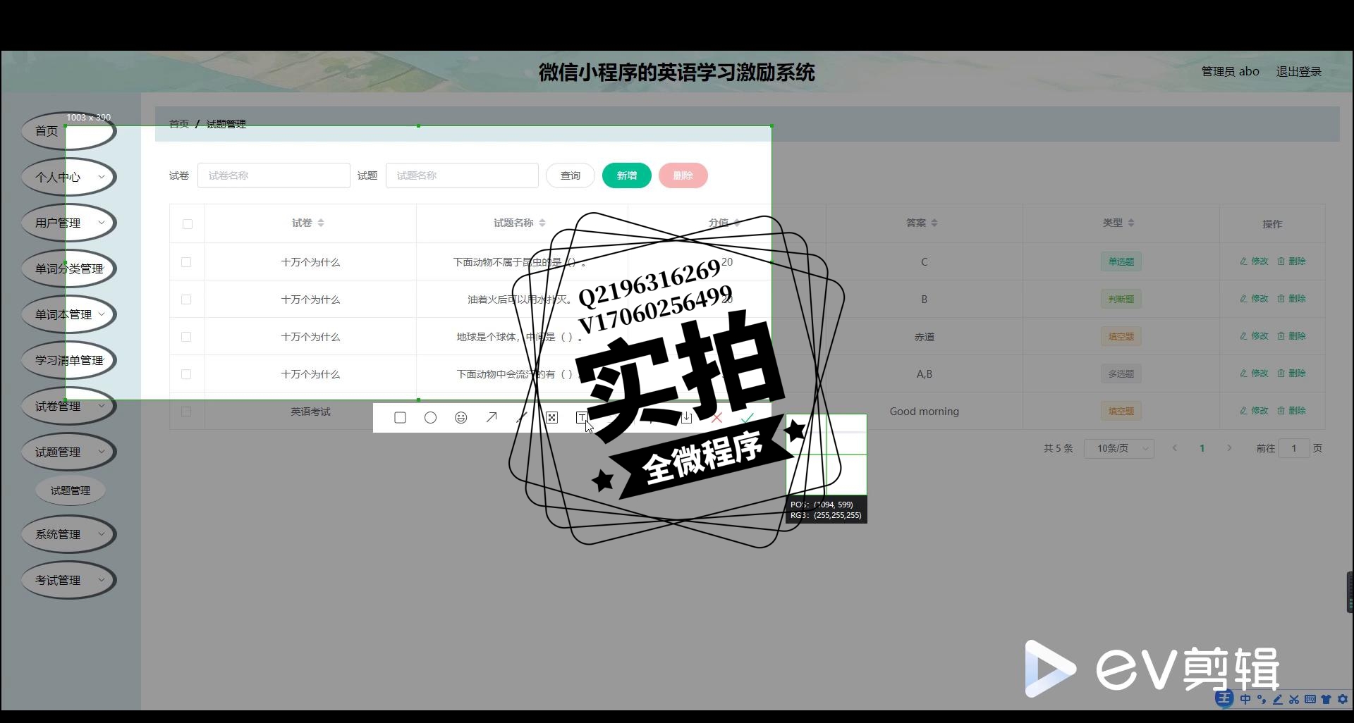The width and height of the screenshot is (1354, 723).
Task: Click the 多选题 type tag
Action: click(x=1121, y=373)
